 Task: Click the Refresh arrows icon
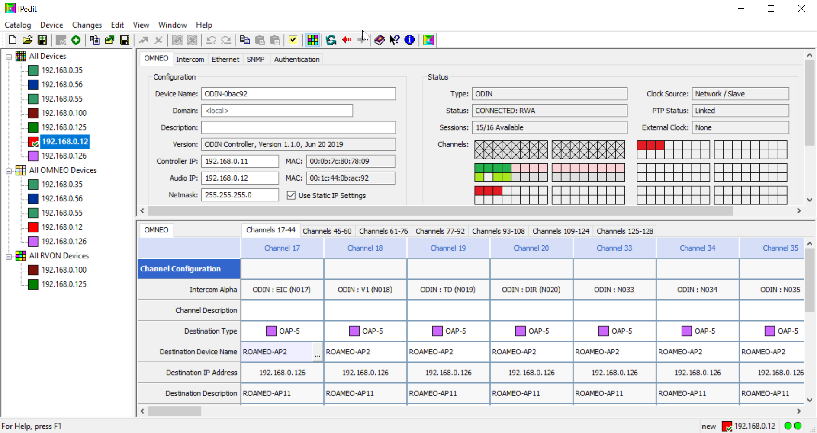pos(331,40)
